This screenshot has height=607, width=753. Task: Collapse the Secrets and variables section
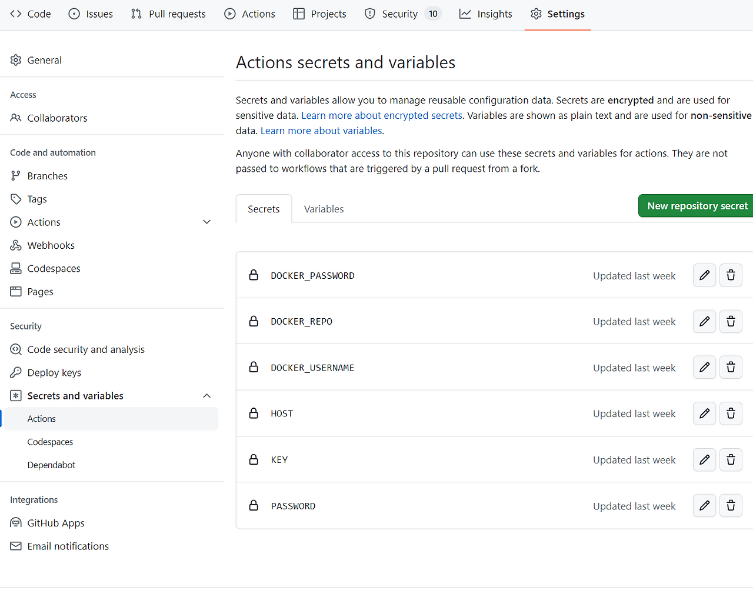click(x=206, y=396)
